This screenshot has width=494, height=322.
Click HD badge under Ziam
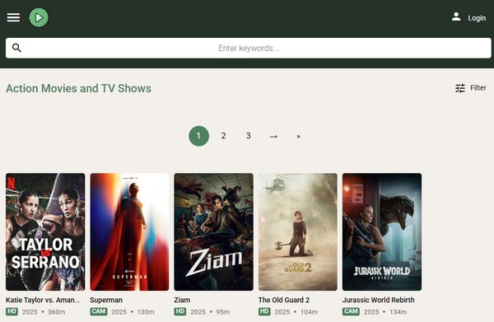click(179, 311)
